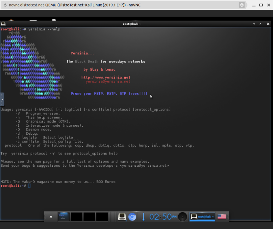Click the thermometer sensor icon in panel
Viewport: 273px width, 229px height.
[x=143, y=217]
